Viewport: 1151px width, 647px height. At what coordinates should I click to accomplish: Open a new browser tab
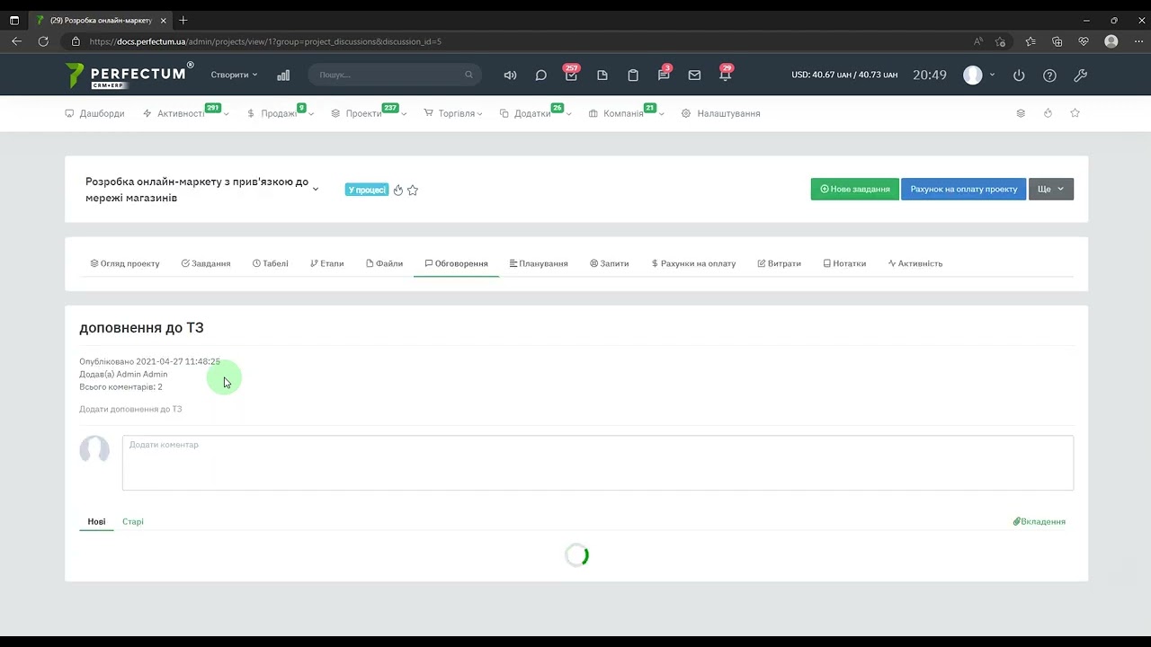click(183, 20)
